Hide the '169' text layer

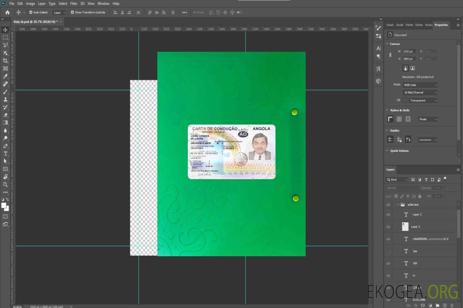click(388, 264)
